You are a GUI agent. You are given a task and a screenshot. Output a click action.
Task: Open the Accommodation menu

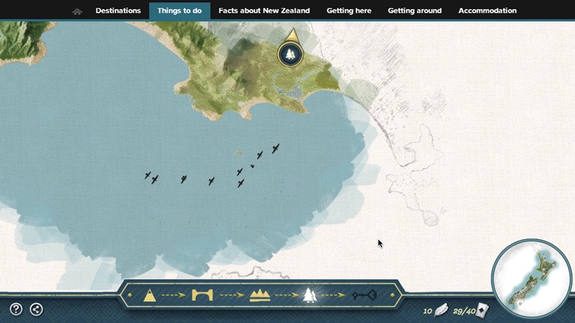click(x=487, y=10)
